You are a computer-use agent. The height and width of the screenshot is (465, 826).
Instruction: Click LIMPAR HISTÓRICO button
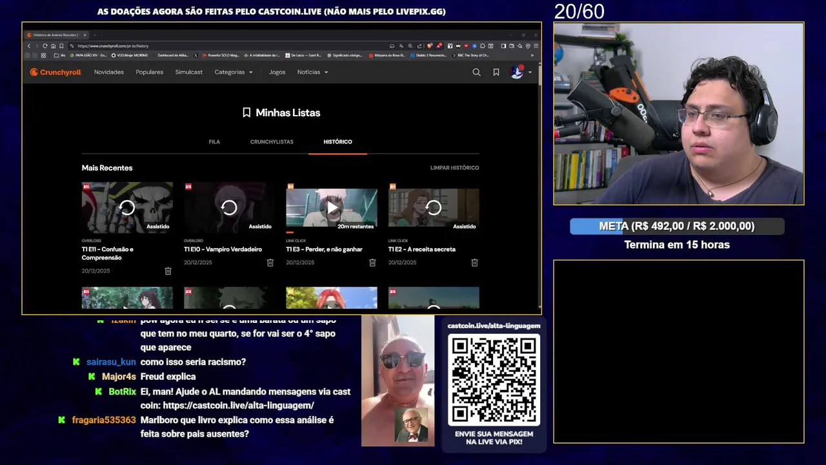455,168
